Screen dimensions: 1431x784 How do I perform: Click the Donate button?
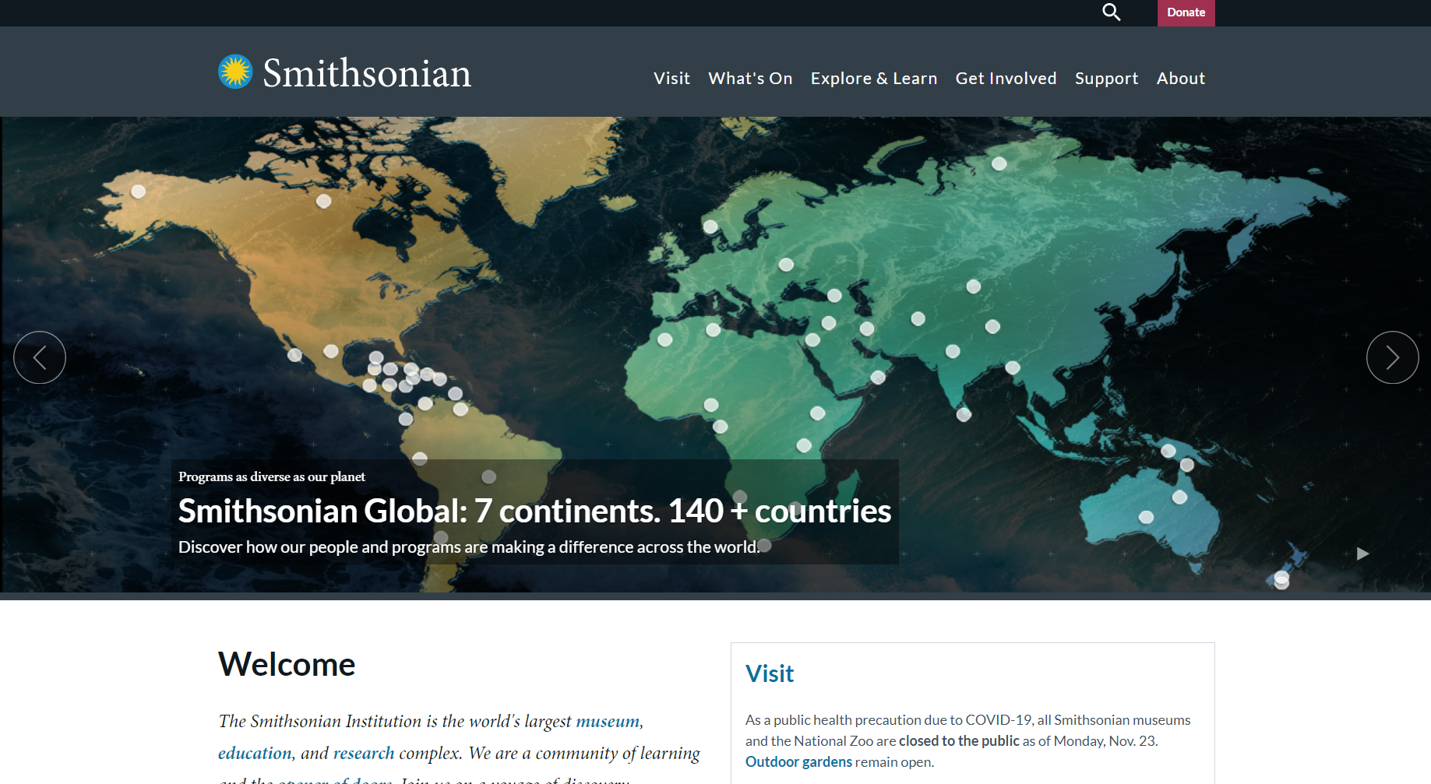pyautogui.click(x=1186, y=12)
